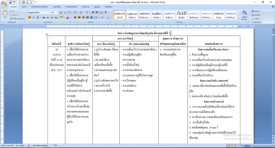
Task: Switch to Print Layout view
Action: (x=229, y=145)
